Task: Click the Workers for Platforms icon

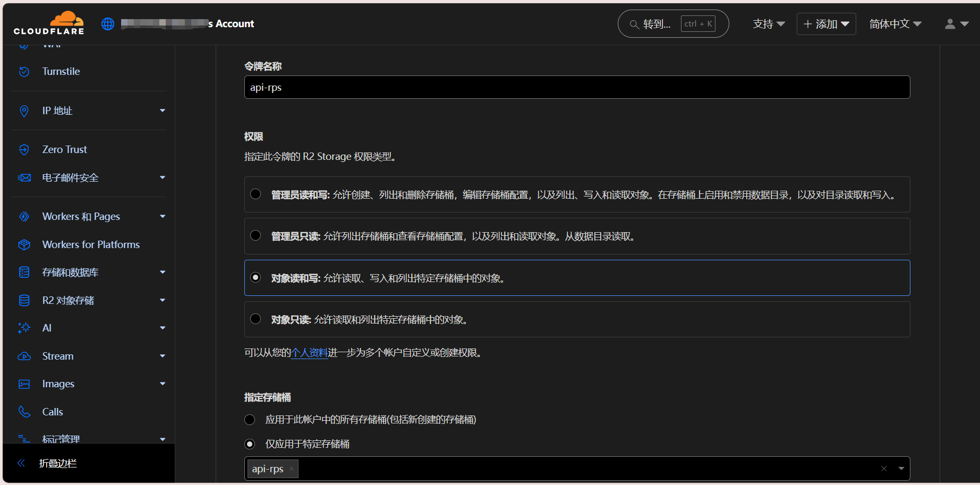Action: tap(24, 245)
